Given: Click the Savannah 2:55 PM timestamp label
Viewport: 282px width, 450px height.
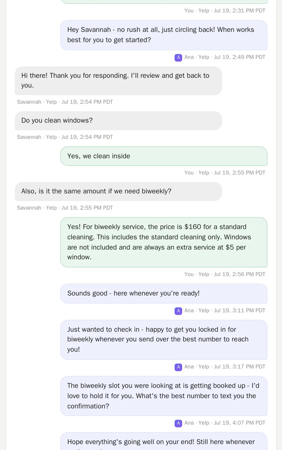Looking at the screenshot, I should coord(65,208).
